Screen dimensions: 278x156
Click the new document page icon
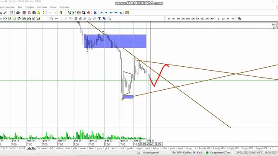12,13
